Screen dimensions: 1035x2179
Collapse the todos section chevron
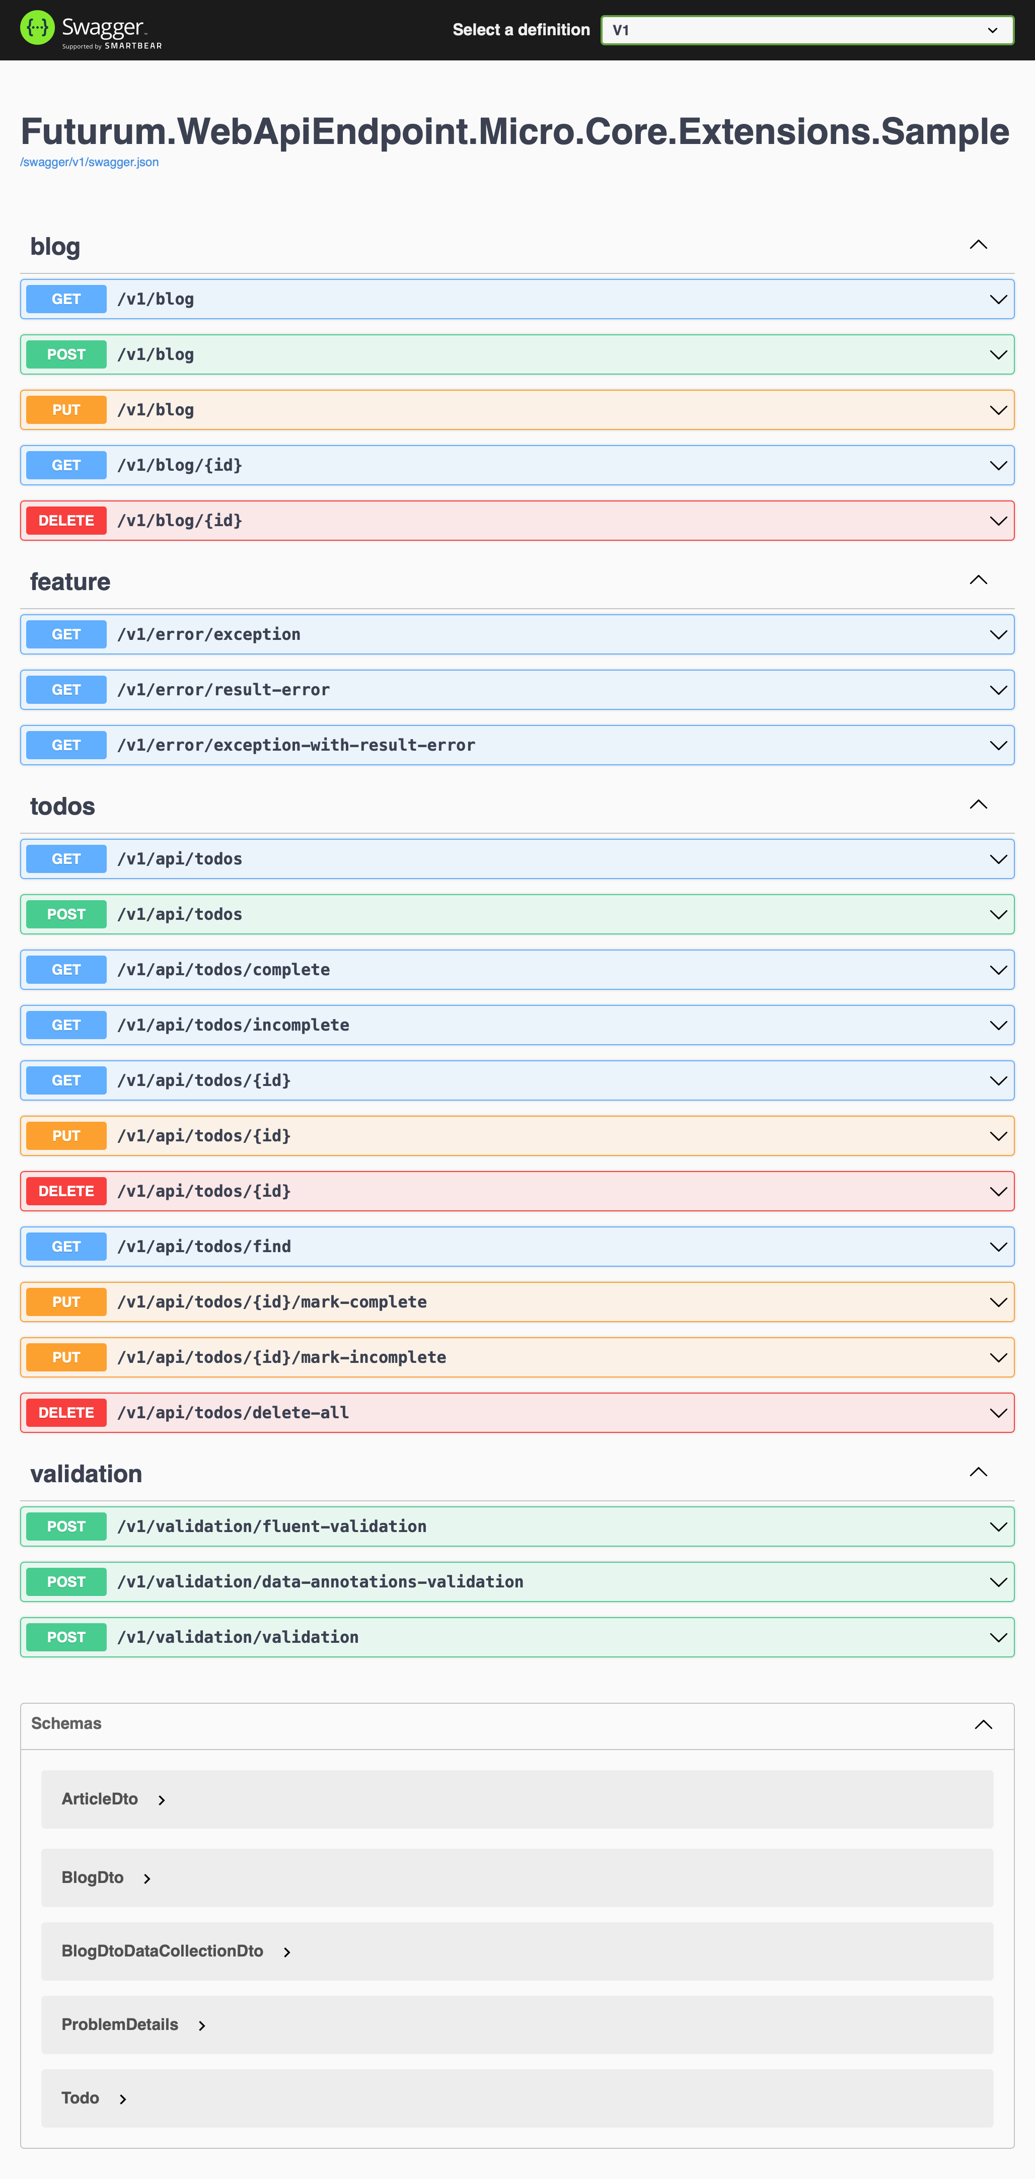(x=978, y=805)
